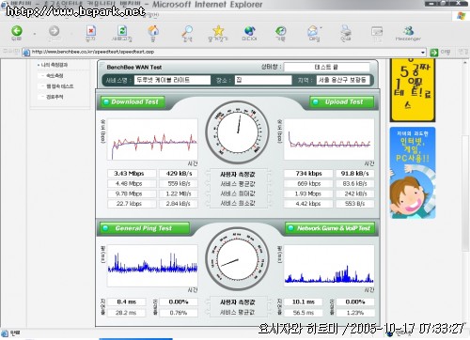Open the Back button history dropdown
470x340 pixels.
[35, 33]
